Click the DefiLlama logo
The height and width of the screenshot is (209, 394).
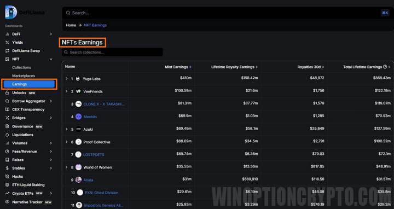[x=11, y=12]
